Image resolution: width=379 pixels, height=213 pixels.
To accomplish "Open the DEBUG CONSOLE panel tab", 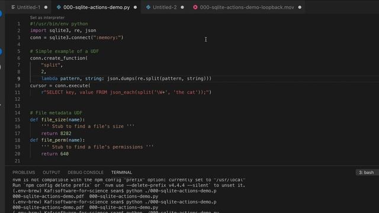I will tap(85, 172).
